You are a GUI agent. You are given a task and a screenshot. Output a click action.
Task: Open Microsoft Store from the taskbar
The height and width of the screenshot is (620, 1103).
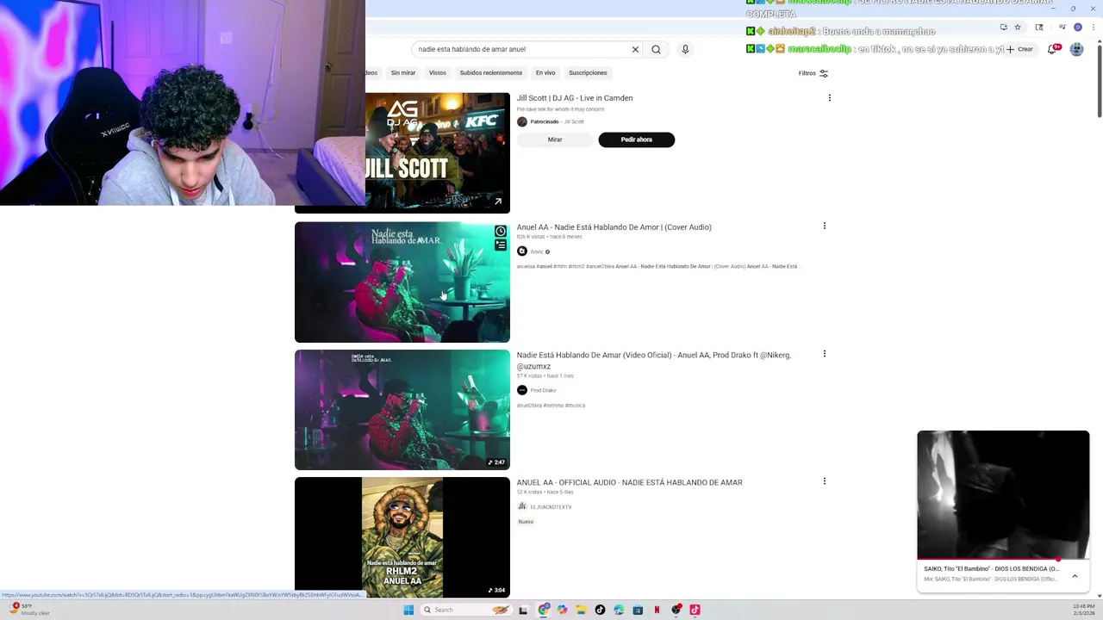pyautogui.click(x=638, y=610)
